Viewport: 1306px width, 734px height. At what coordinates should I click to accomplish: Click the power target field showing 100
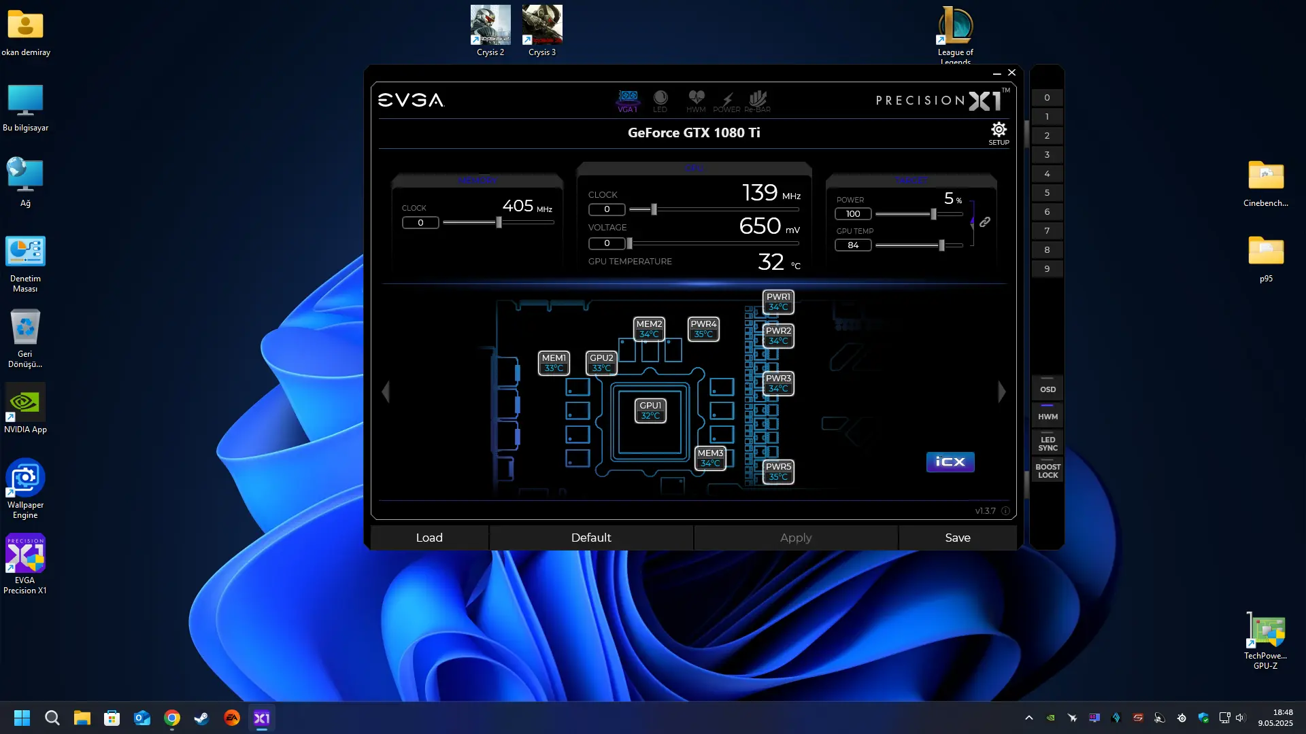[x=853, y=214]
